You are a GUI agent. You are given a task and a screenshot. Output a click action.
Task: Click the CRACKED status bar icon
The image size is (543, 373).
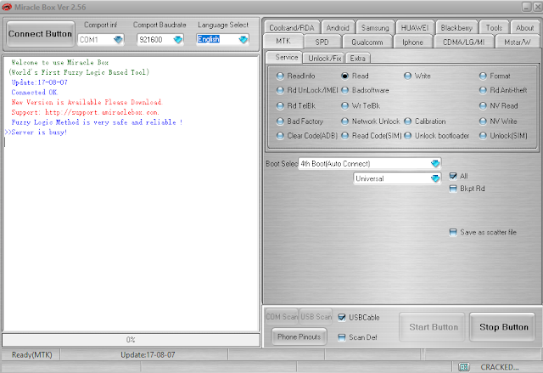pos(464,367)
